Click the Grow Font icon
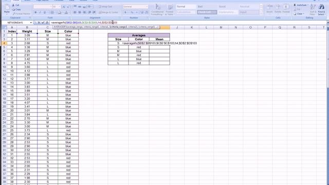329x185 pixels. (x=64, y=7)
